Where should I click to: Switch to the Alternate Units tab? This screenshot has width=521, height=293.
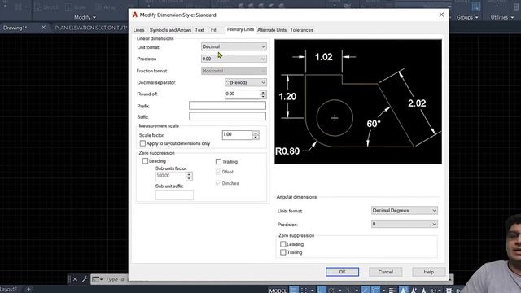[x=272, y=30]
